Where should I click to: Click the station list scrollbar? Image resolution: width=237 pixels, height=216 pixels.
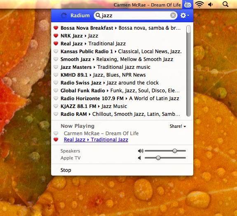pos(188,71)
